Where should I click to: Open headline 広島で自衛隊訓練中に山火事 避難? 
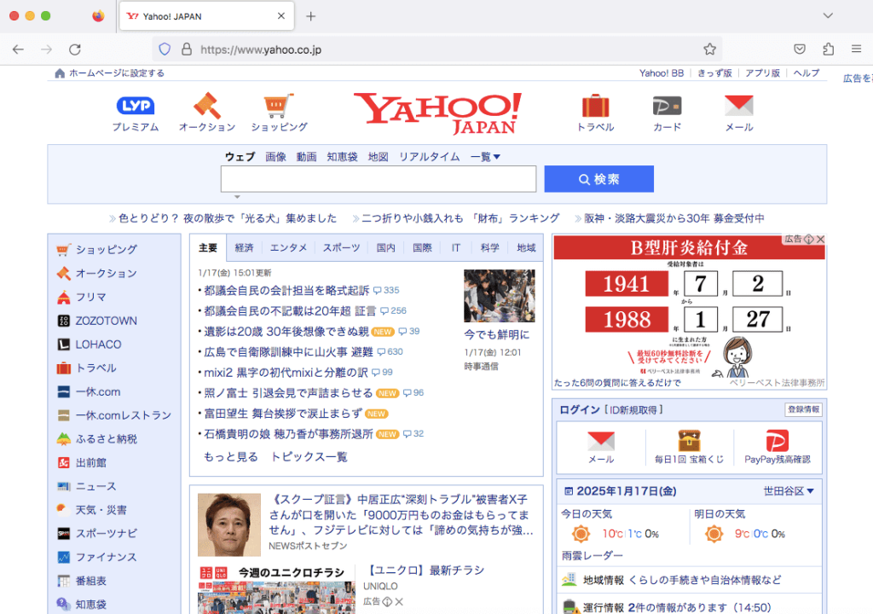pyautogui.click(x=288, y=351)
